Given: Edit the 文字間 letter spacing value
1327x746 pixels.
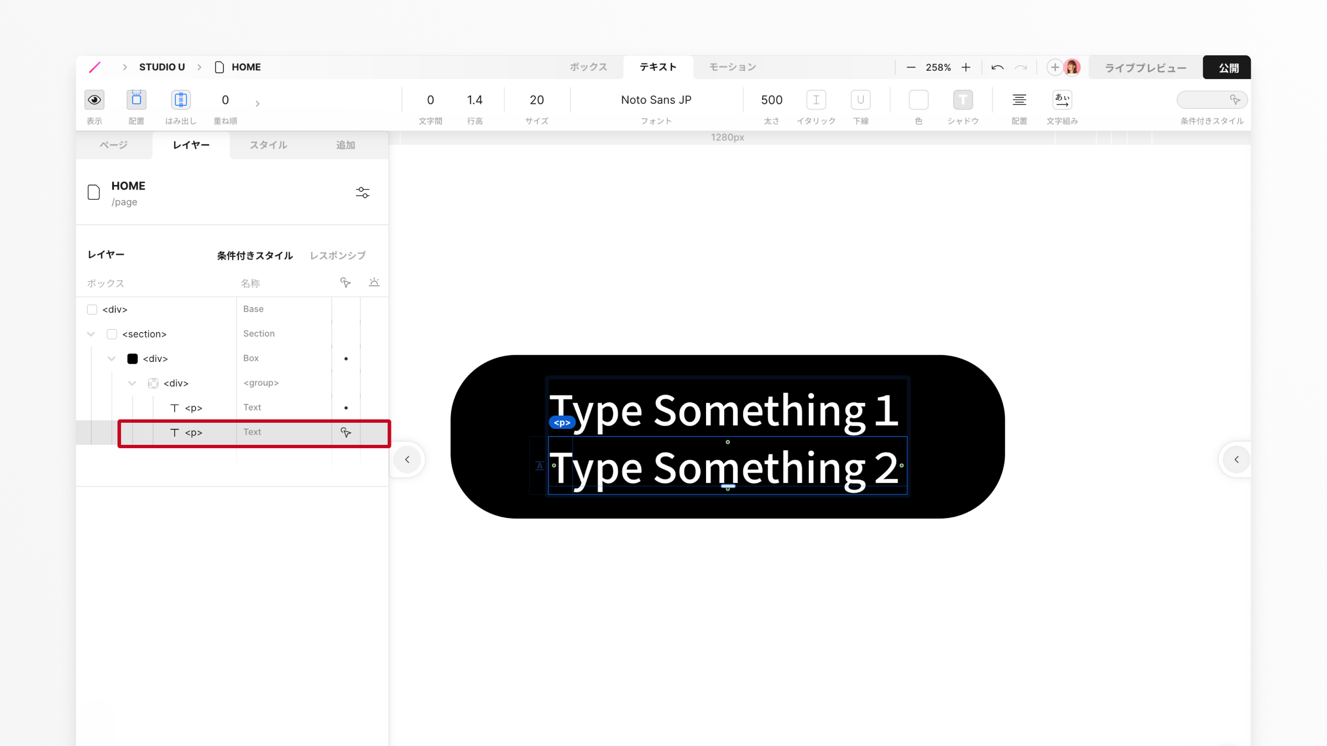Looking at the screenshot, I should (430, 100).
